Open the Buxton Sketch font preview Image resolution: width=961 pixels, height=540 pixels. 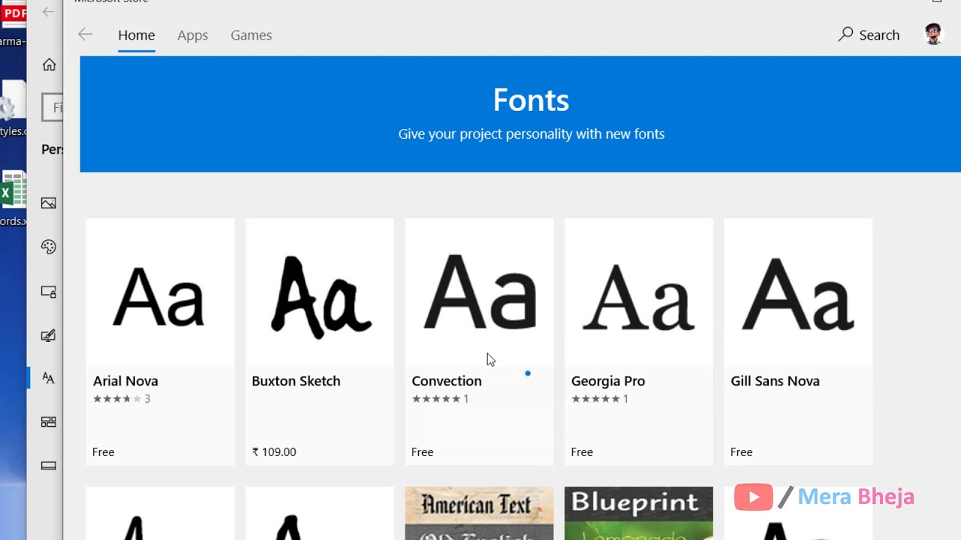pyautogui.click(x=320, y=293)
